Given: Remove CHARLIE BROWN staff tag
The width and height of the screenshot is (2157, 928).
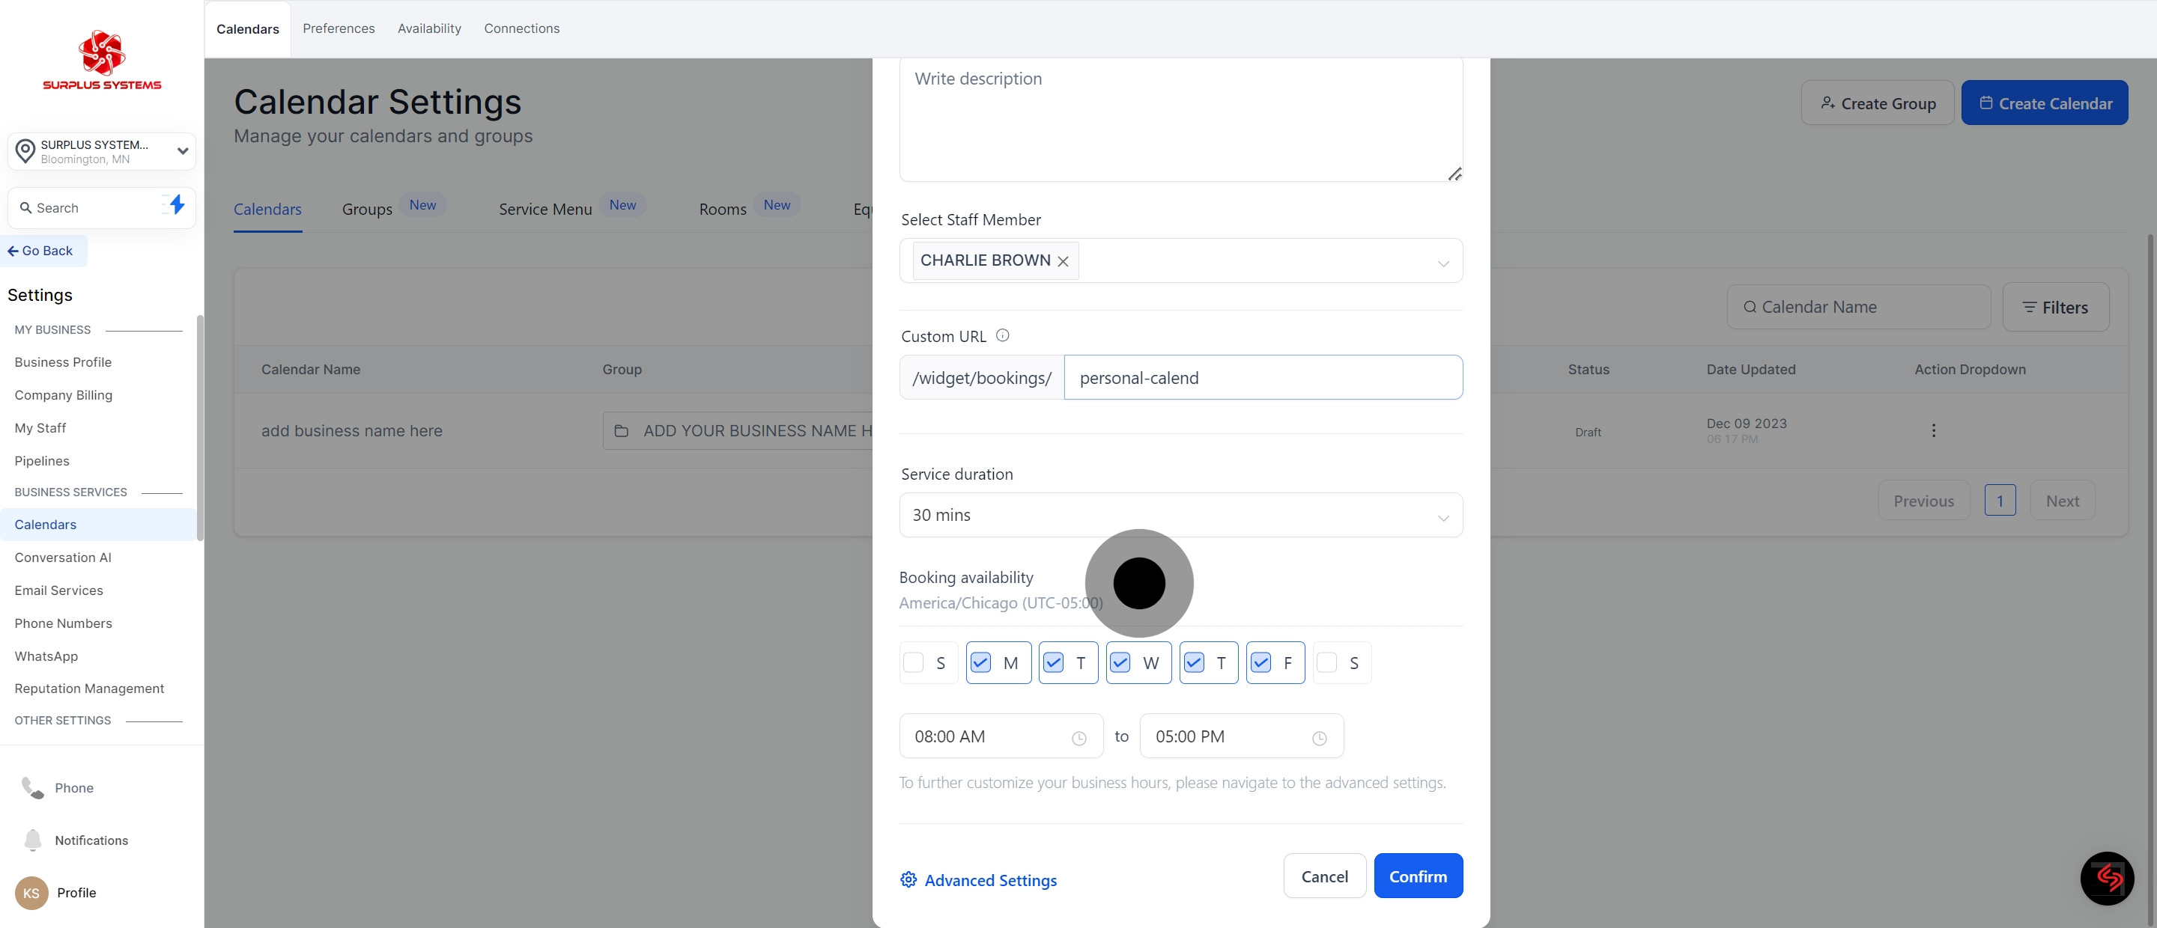Looking at the screenshot, I should (x=1063, y=261).
